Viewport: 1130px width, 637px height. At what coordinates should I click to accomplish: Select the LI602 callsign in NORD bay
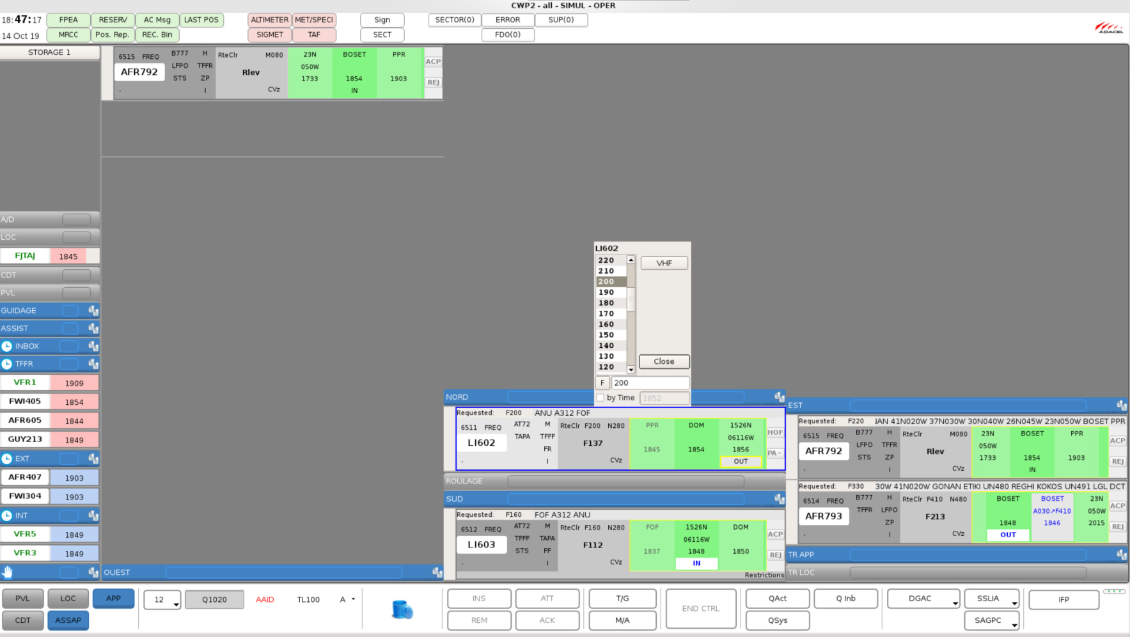pyautogui.click(x=481, y=443)
